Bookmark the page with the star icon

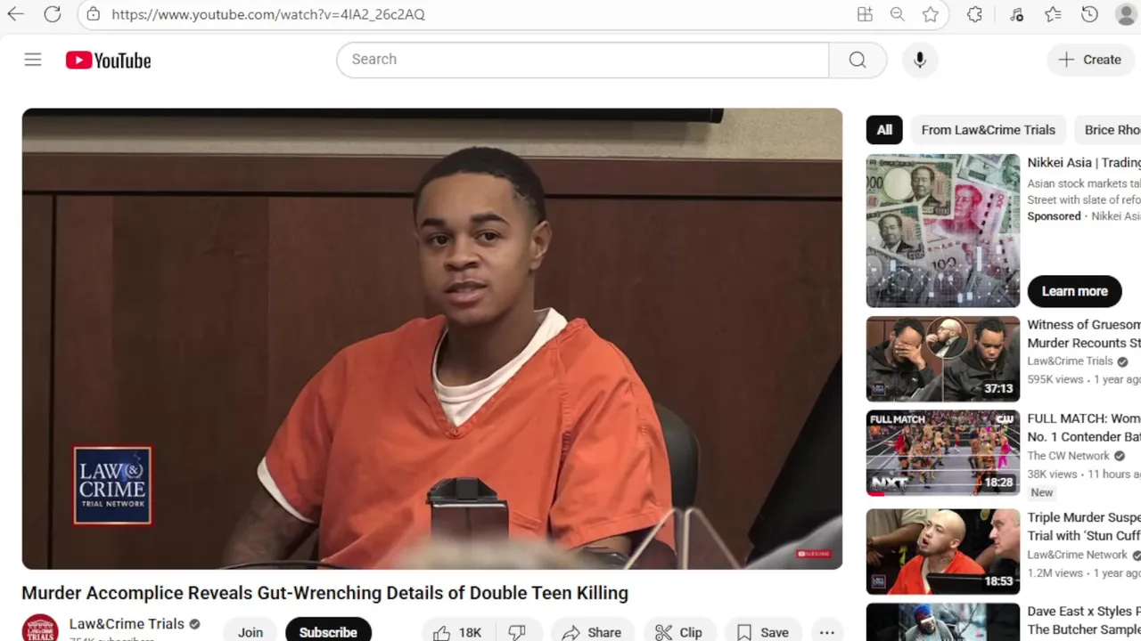pyautogui.click(x=931, y=14)
